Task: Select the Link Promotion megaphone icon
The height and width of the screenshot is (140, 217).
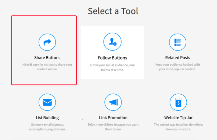Action: tap(113, 102)
